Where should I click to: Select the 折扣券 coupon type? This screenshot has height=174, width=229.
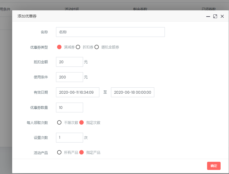(78, 47)
